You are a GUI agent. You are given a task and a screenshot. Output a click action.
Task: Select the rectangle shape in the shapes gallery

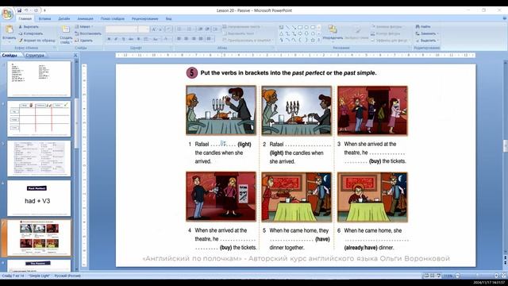300,27
